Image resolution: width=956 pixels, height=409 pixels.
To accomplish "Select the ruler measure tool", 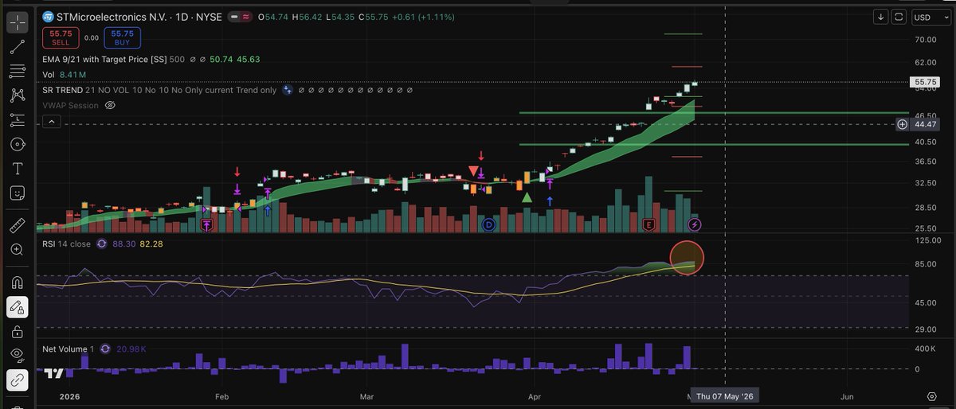I will (17, 225).
